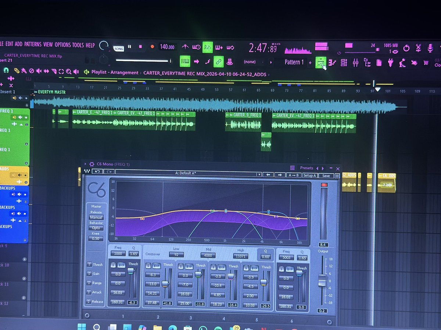
Task: Add new pattern with plus button
Action: tap(310, 63)
